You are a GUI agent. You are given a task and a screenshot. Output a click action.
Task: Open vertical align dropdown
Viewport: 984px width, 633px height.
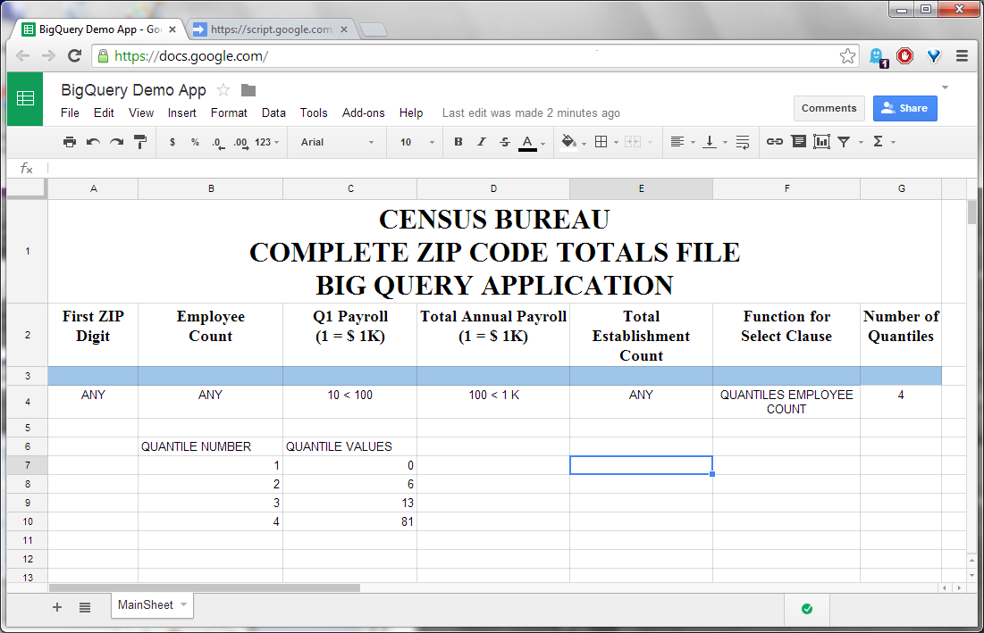(715, 142)
